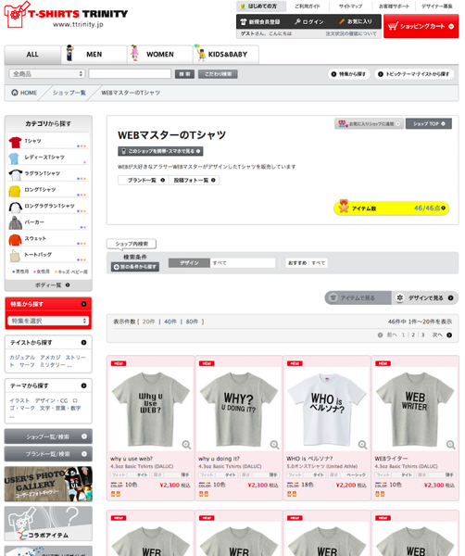
Task: Select the MEN category tab
Action: [94, 55]
